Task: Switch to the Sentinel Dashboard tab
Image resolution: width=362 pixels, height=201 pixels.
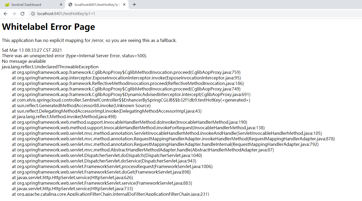Action: (33, 4)
